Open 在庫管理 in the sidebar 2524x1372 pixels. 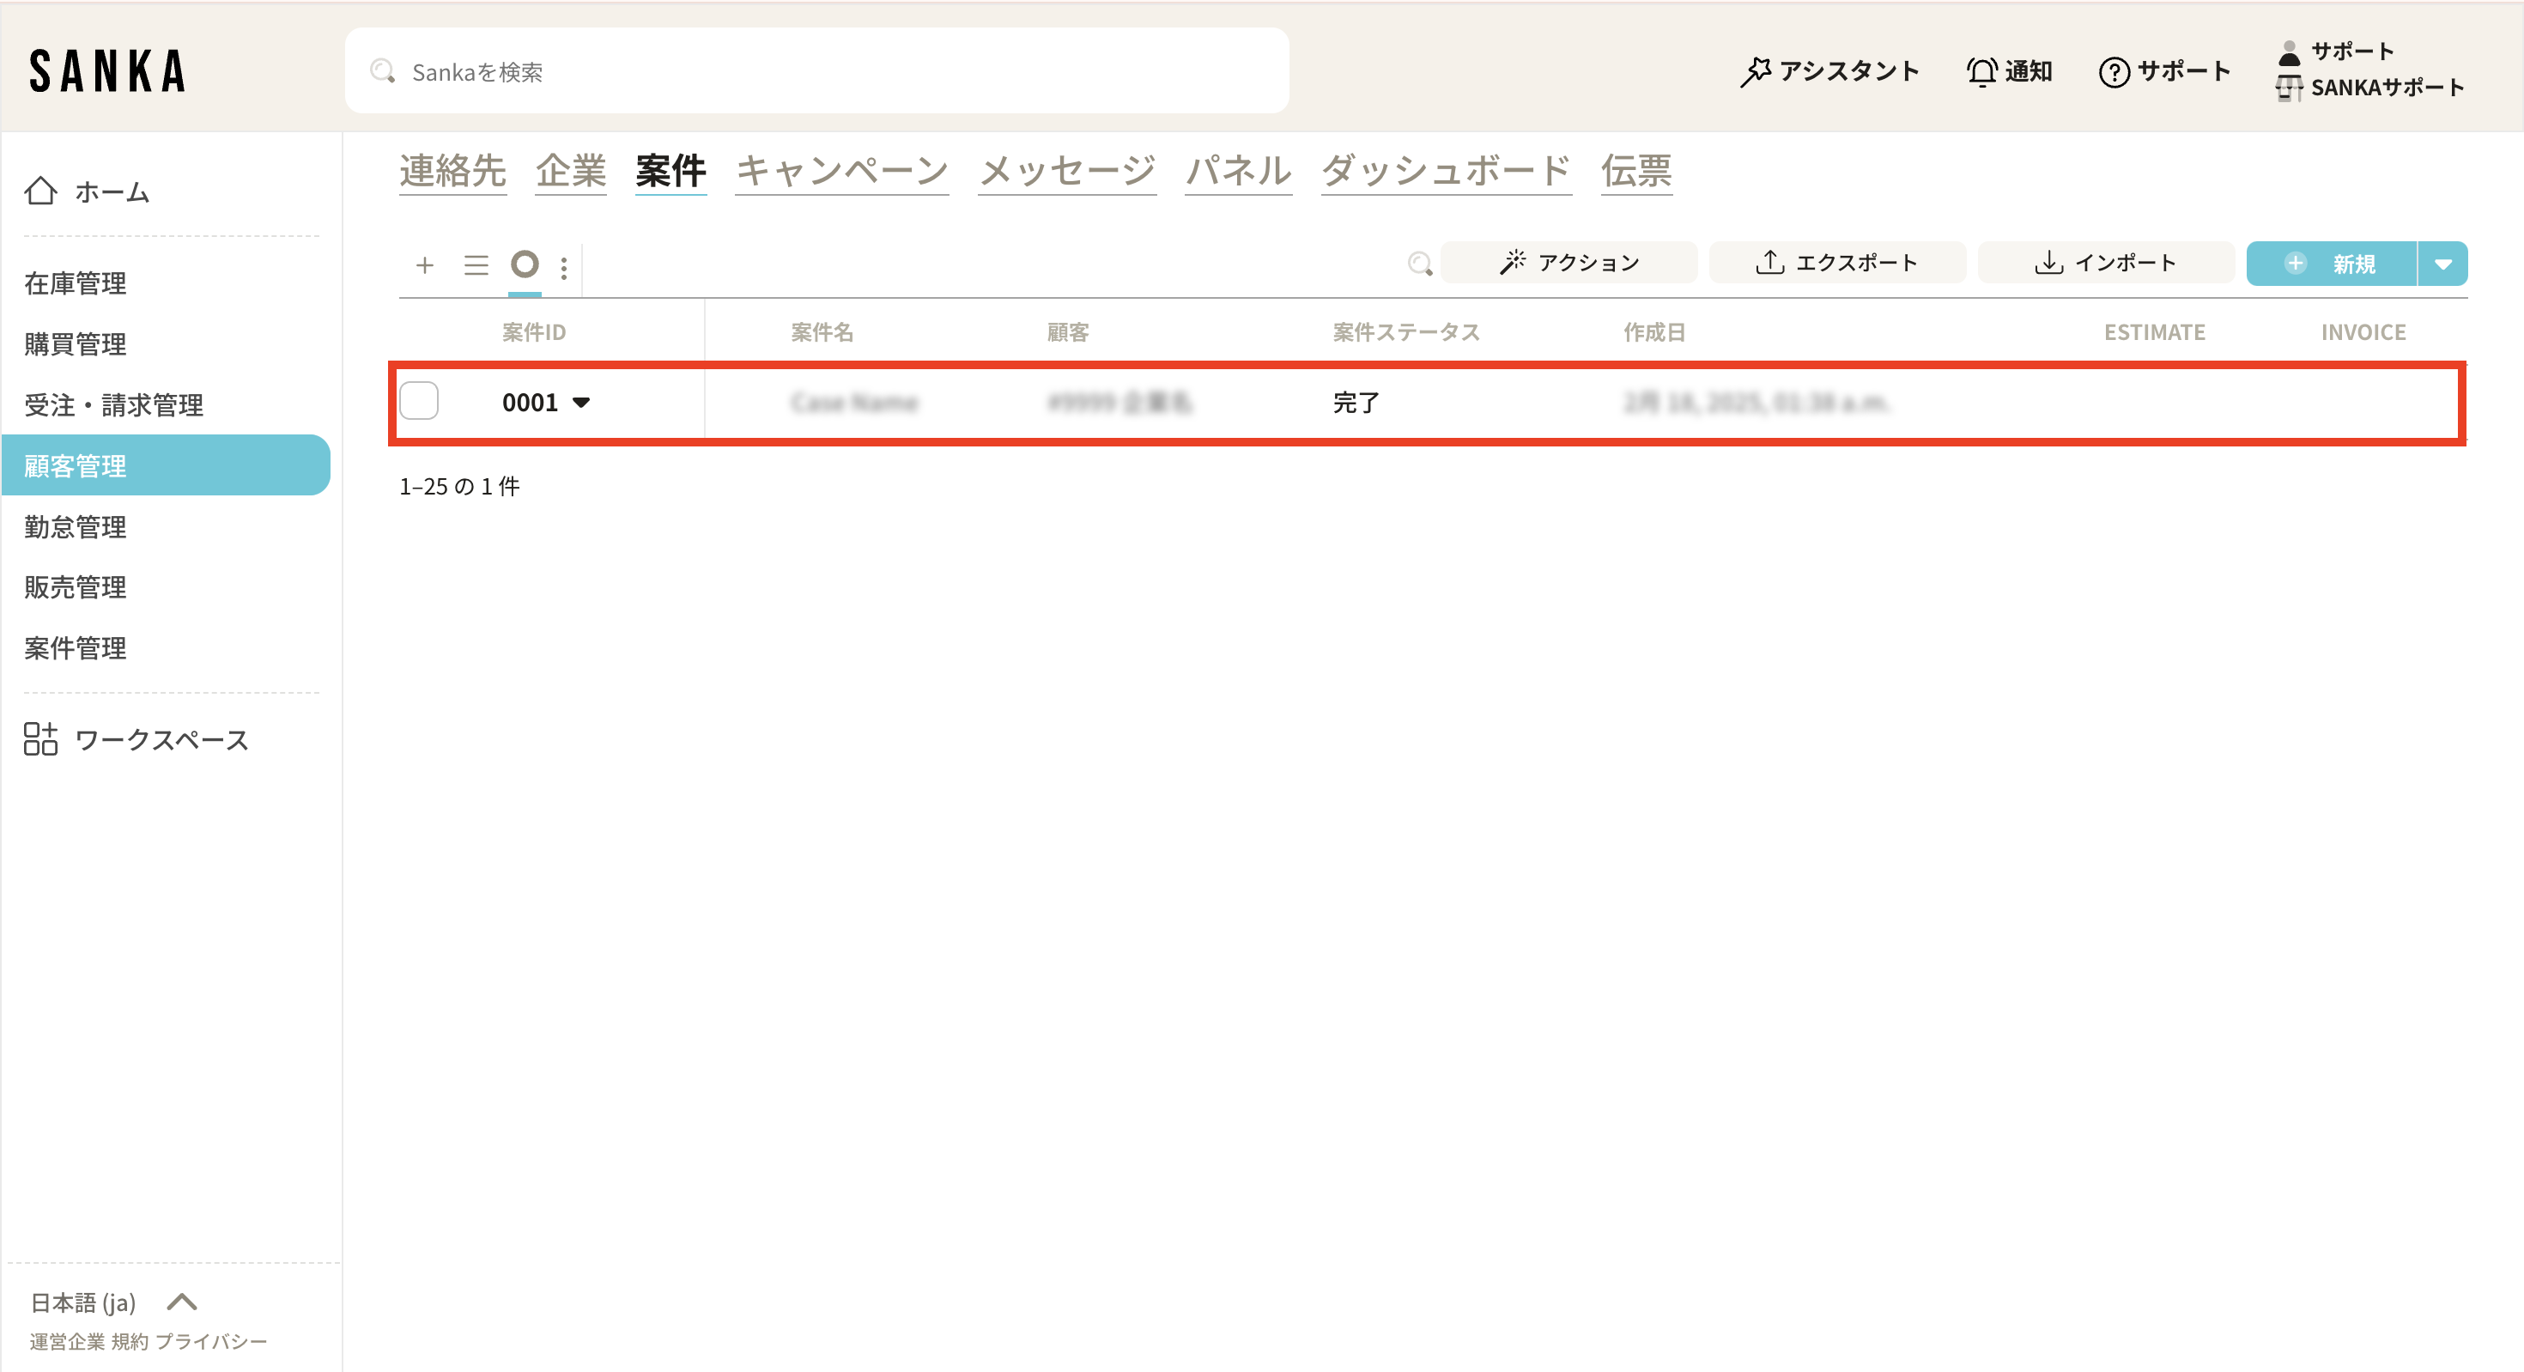click(x=76, y=283)
